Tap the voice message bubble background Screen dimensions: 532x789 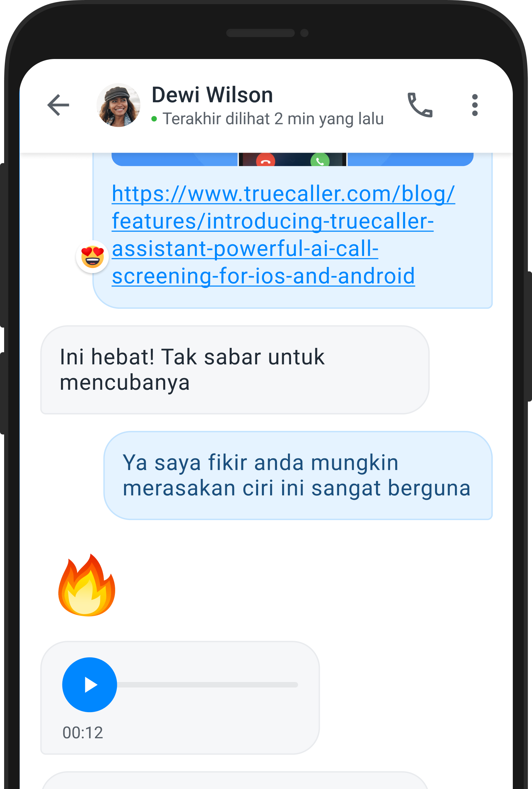coord(180,697)
